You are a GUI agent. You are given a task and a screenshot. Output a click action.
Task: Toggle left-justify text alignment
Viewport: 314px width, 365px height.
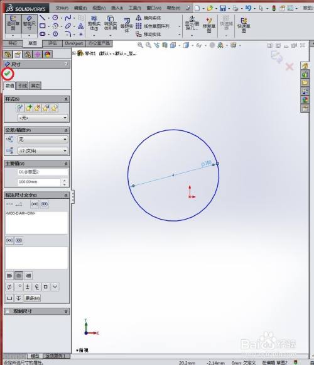[9, 276]
